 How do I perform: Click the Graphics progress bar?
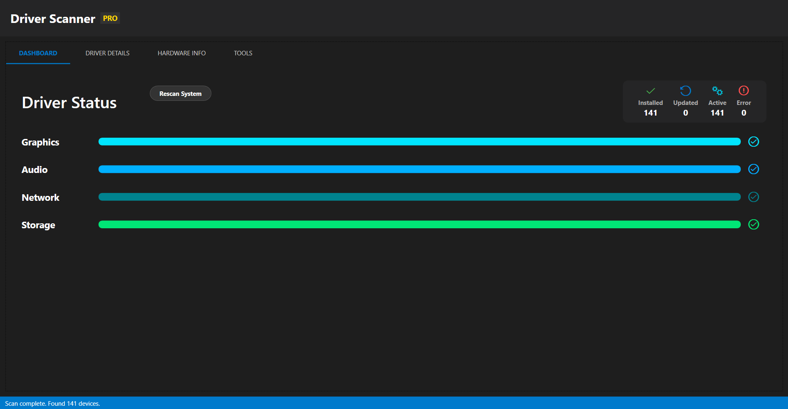click(419, 142)
